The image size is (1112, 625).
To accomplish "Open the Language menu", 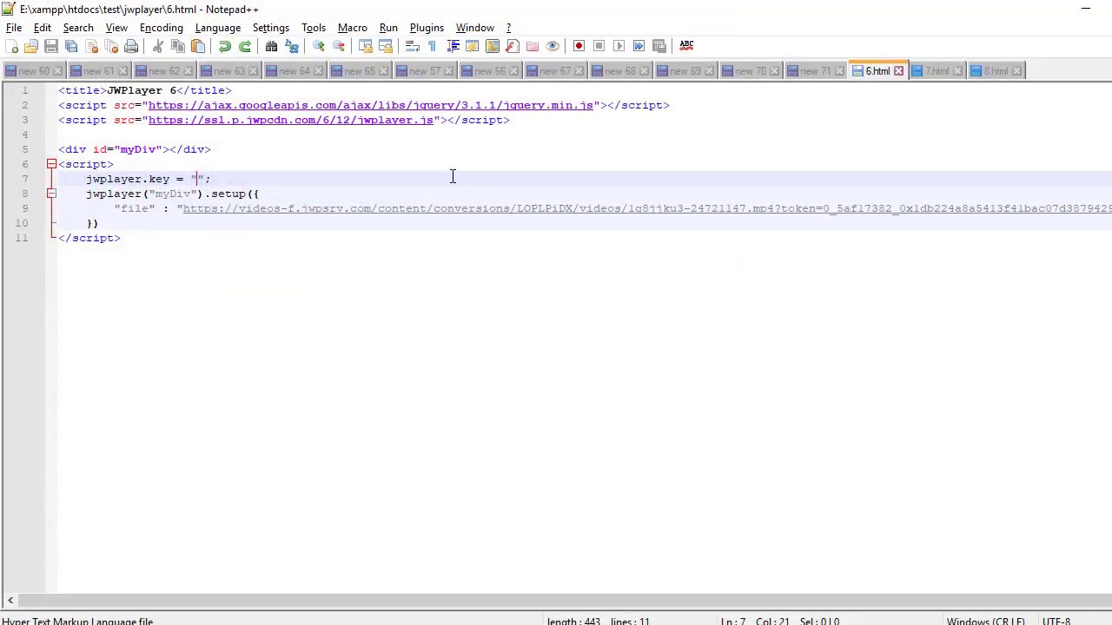I will 218,28.
